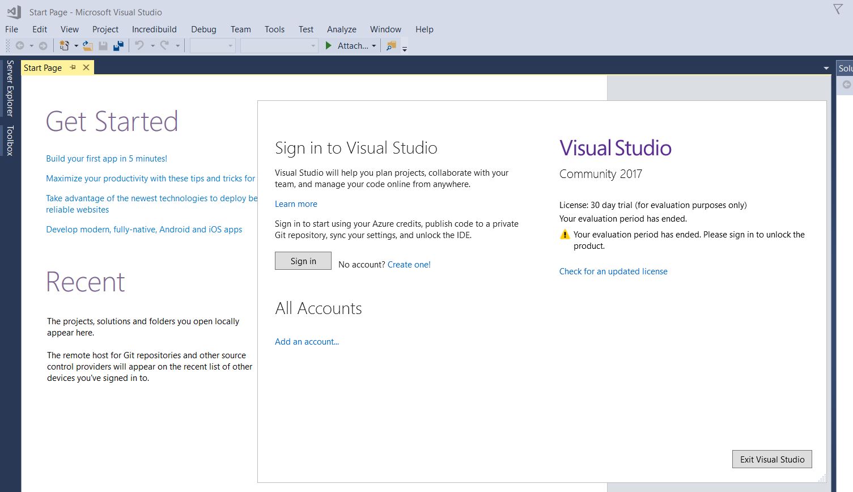The height and width of the screenshot is (492, 853).
Task: Click the Recent heading
Action: click(x=86, y=282)
